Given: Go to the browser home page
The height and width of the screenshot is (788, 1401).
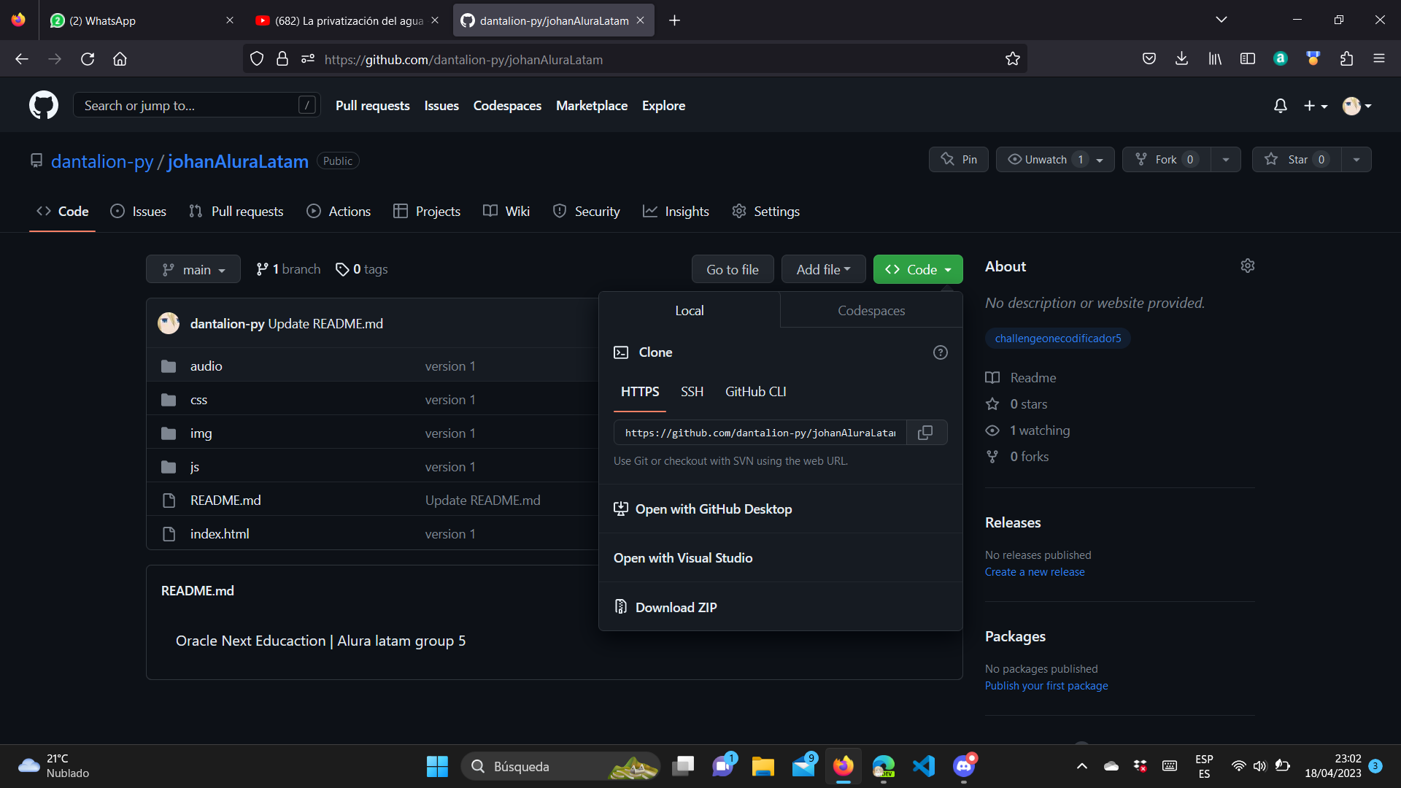Looking at the screenshot, I should click(120, 59).
